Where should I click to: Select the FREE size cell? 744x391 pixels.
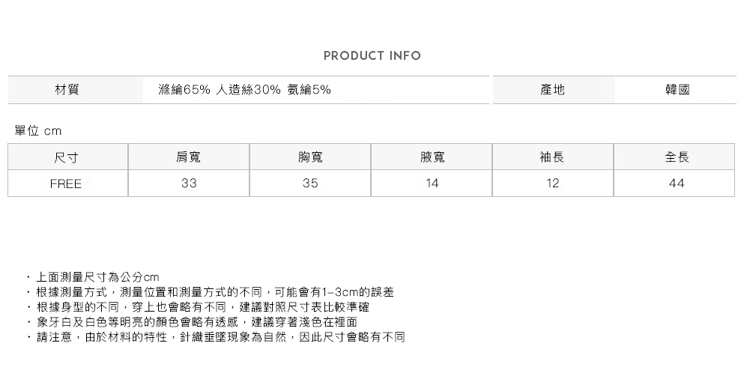[x=66, y=184]
